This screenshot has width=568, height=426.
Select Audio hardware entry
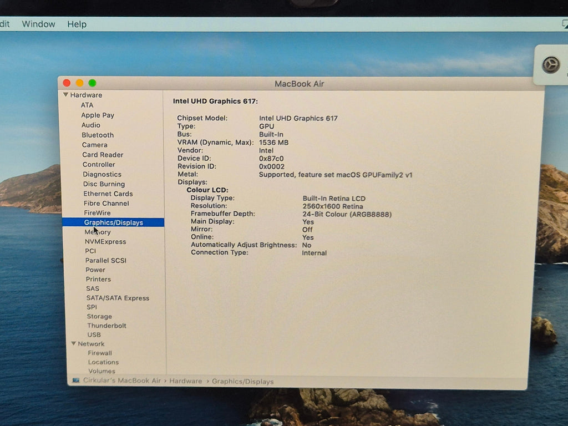click(x=90, y=125)
